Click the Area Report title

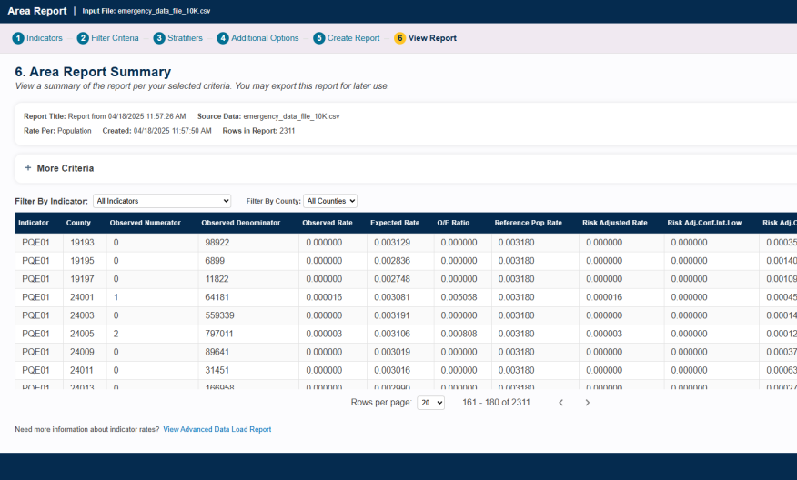coord(36,11)
